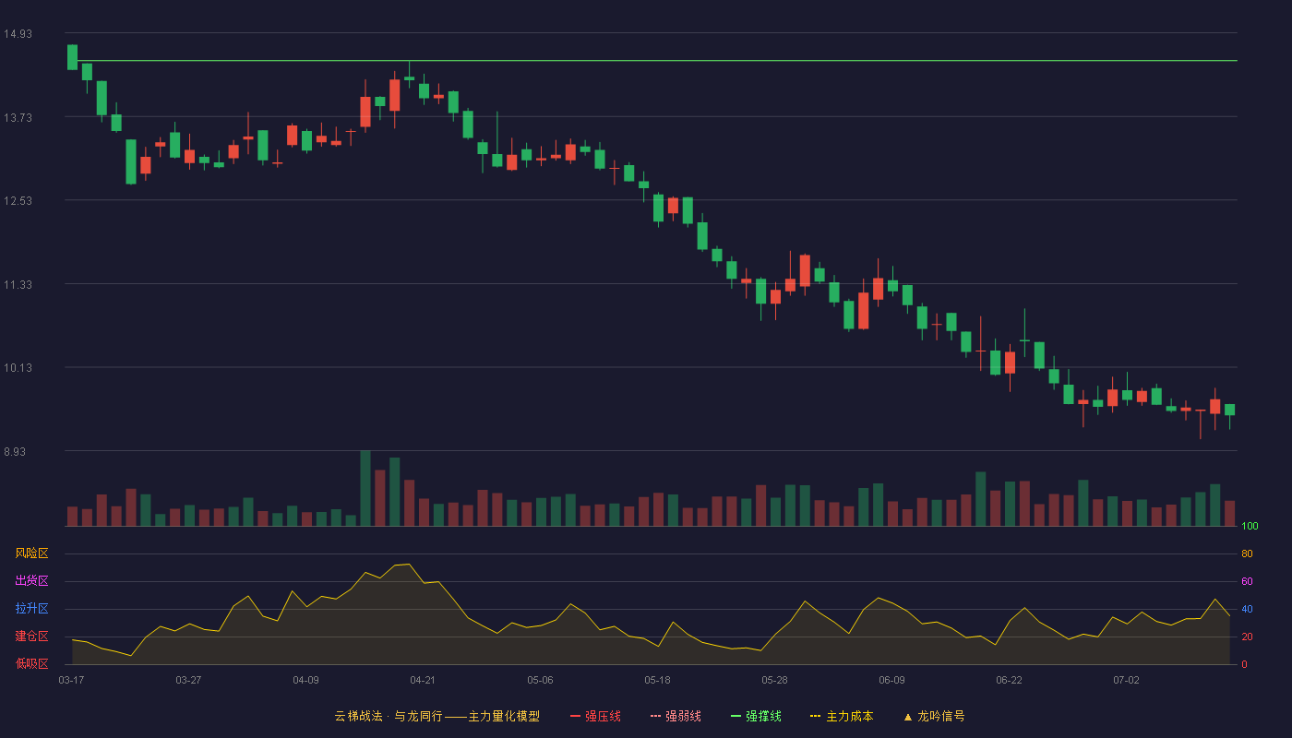1292x738 pixels.
Task: Toggle the 强弱线 legend item
Action: (x=676, y=716)
